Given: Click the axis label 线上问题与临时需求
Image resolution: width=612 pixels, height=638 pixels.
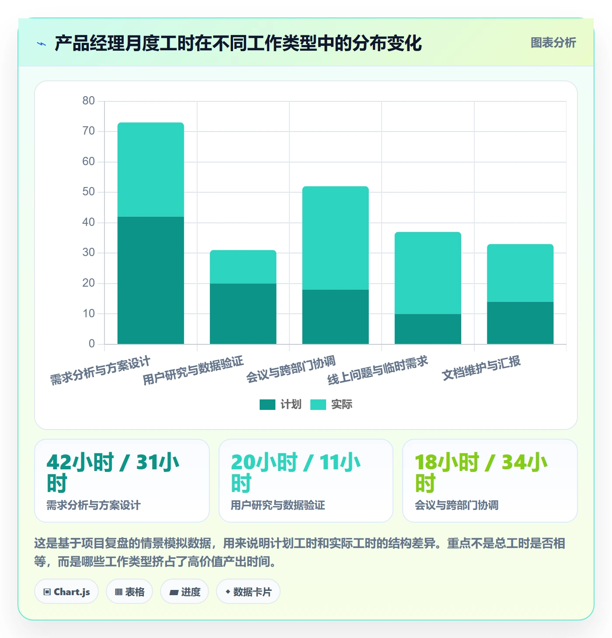Looking at the screenshot, I should tap(378, 371).
